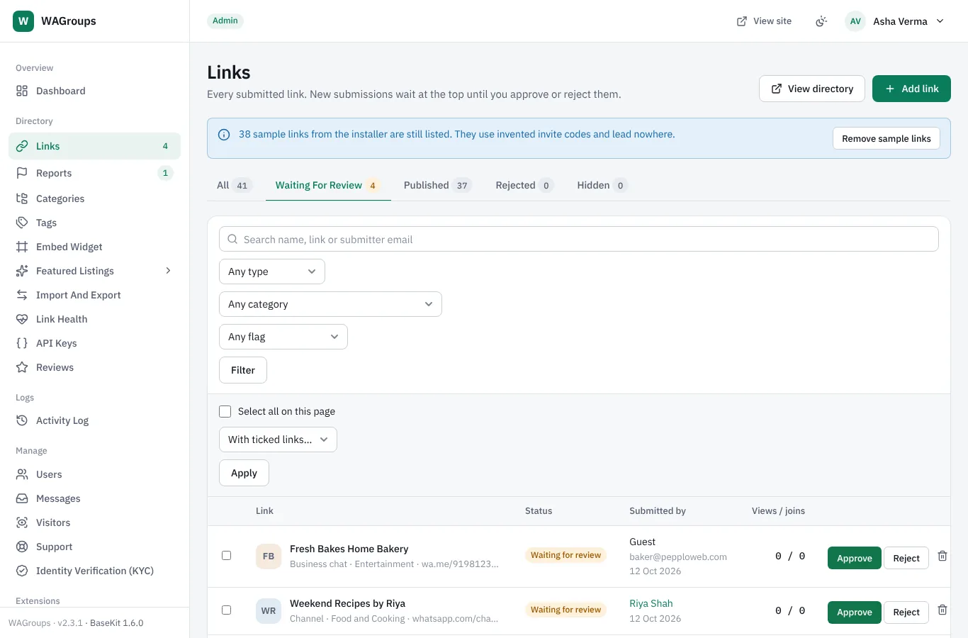Focus the search name, link or email field
Viewport: 968px width, 638px height.
click(579, 239)
